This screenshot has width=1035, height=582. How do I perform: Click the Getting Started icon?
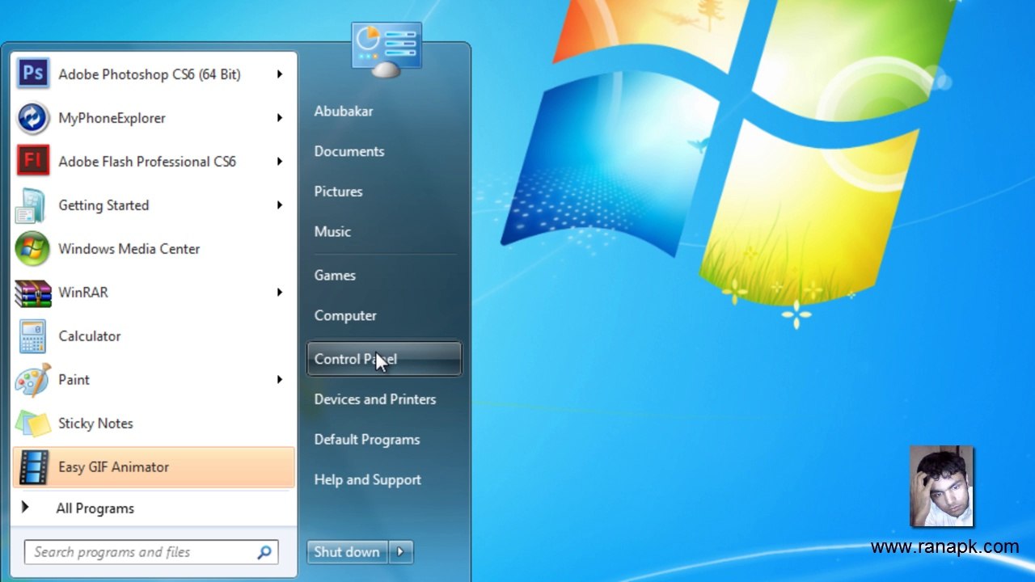32,205
